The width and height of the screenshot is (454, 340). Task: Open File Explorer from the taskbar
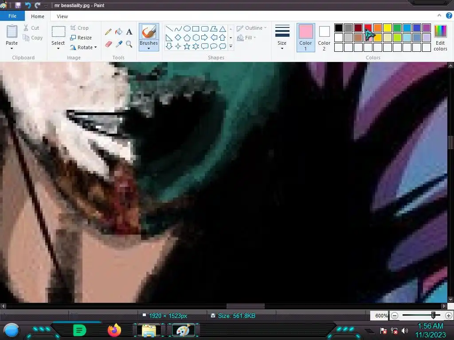coord(149,330)
